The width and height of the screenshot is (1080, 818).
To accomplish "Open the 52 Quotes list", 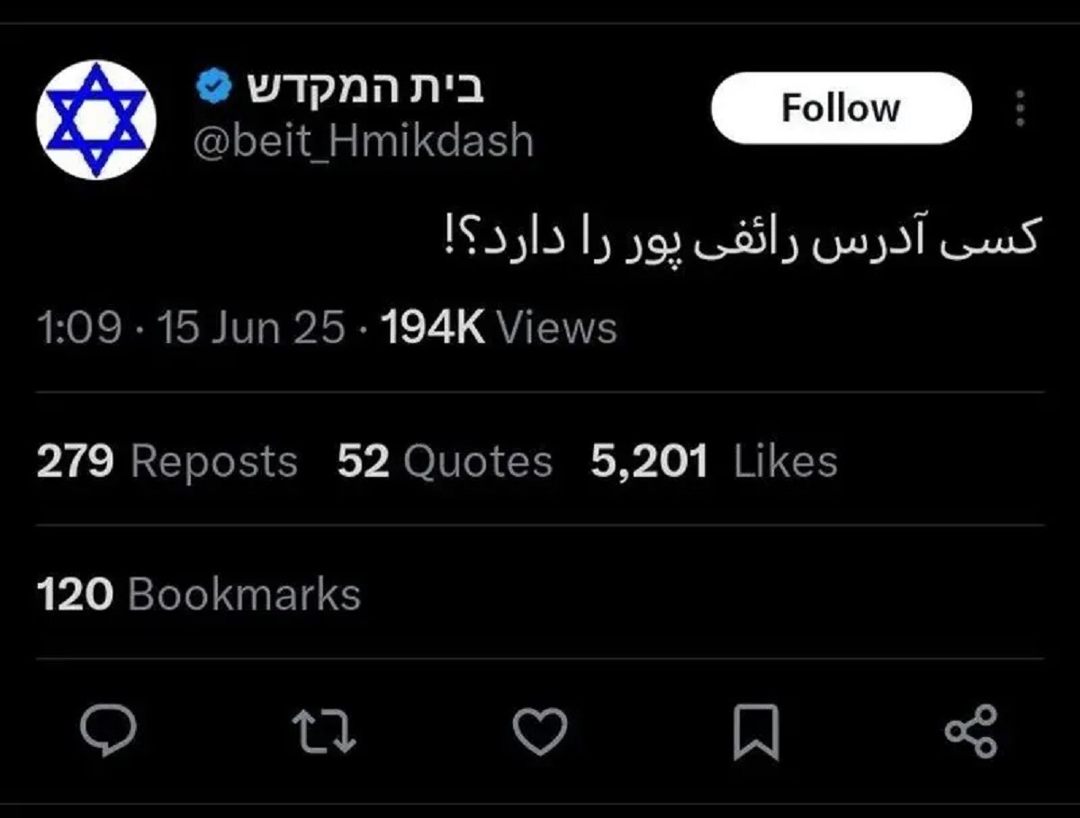I will [445, 462].
